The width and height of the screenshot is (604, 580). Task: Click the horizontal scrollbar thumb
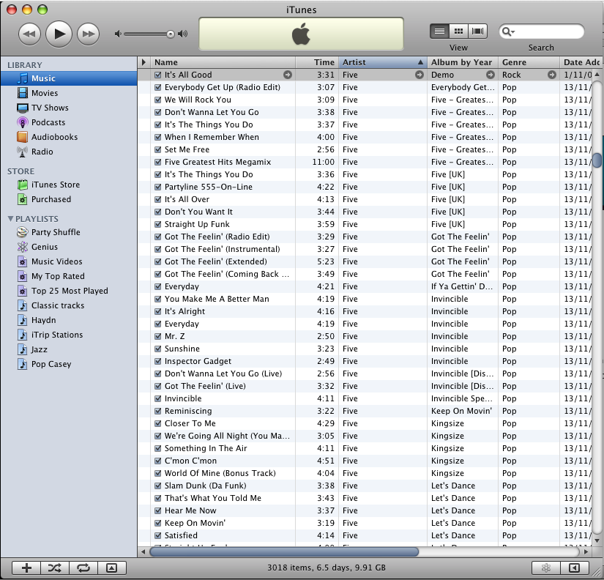tap(284, 552)
